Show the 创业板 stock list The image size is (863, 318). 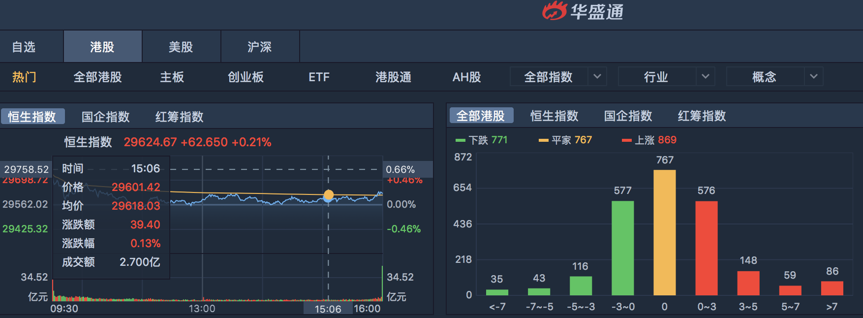tap(246, 77)
